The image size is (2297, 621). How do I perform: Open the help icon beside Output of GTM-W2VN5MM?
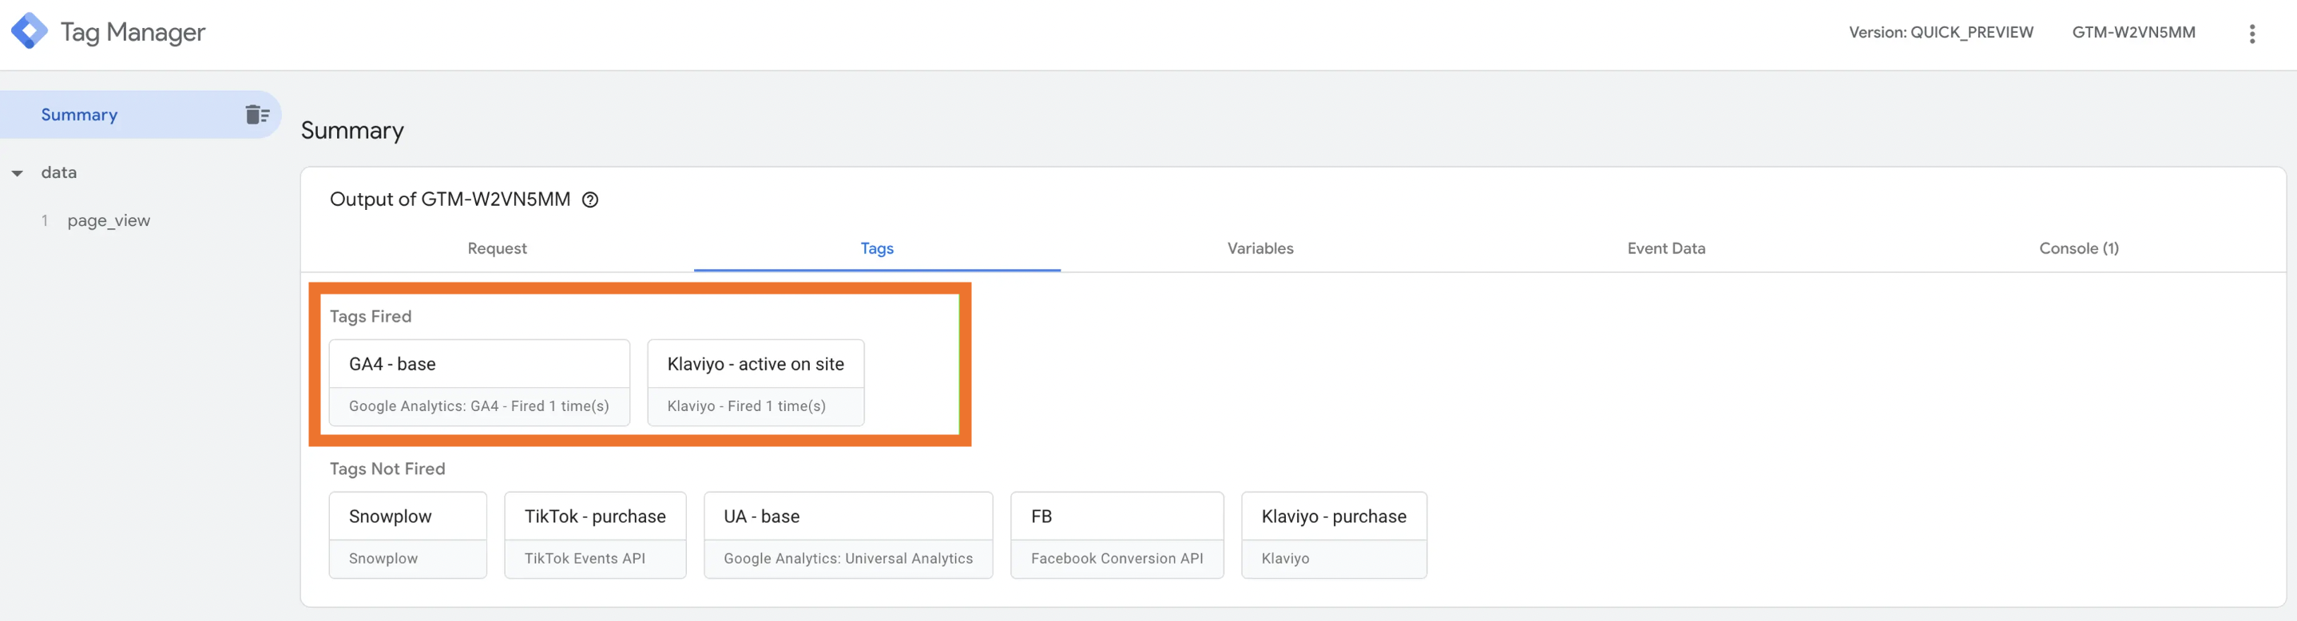(x=590, y=200)
